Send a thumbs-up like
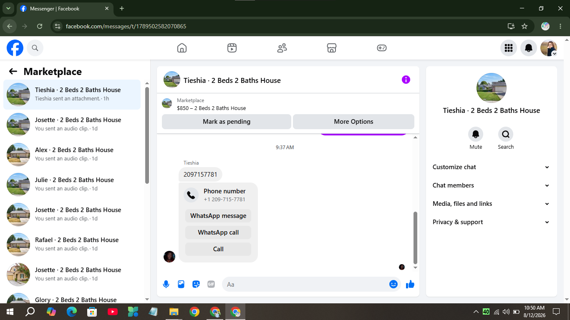 [410, 284]
